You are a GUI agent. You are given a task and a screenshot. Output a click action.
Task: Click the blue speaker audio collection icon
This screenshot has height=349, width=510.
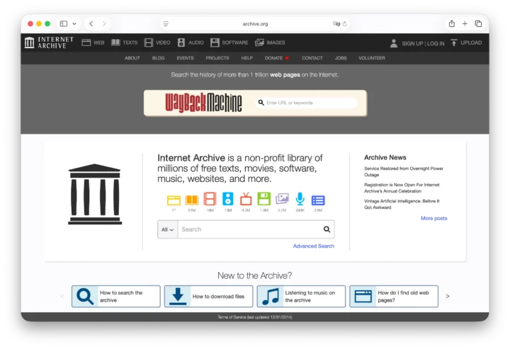[227, 199]
